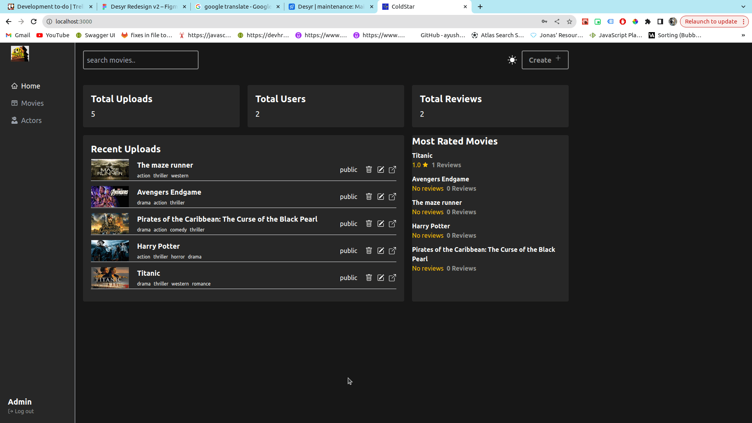Click the Log out link

[21, 411]
